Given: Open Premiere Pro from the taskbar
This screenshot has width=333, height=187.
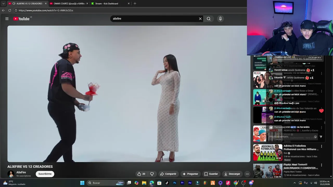Looking at the screenshot, I should click(182, 183).
